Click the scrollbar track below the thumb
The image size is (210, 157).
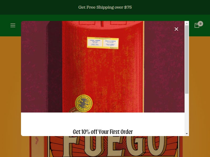coord(187,113)
